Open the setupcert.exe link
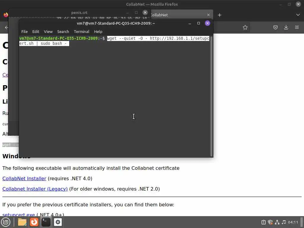304x228 pixels. [19, 214]
